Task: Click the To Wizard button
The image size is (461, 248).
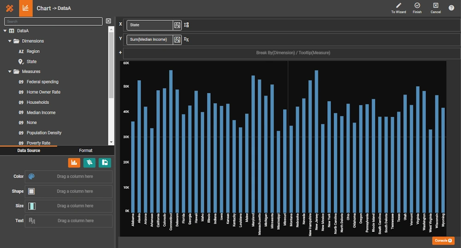Action: [x=398, y=8]
